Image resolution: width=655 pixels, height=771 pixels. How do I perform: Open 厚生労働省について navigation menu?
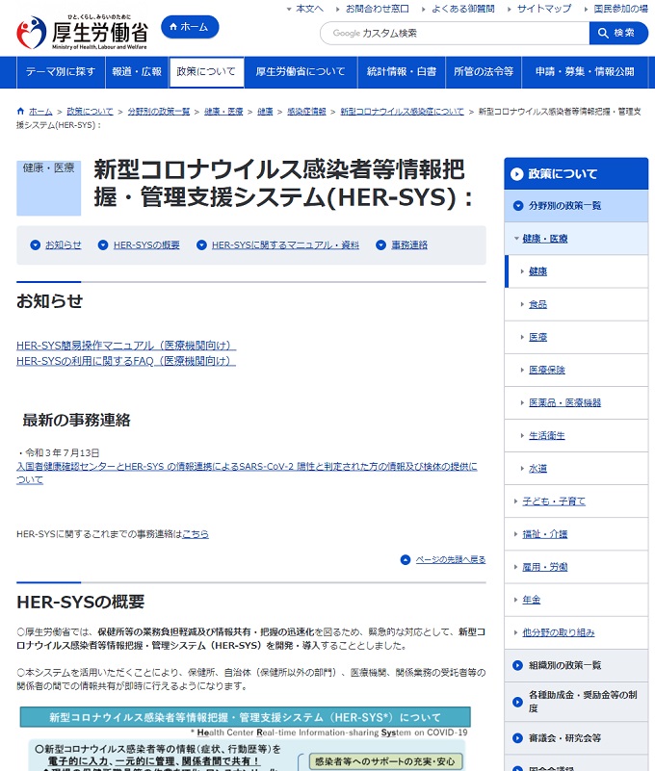click(301, 72)
